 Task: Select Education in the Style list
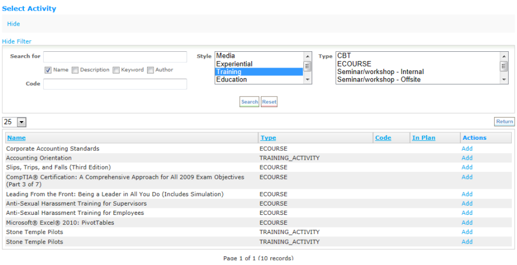[259, 80]
